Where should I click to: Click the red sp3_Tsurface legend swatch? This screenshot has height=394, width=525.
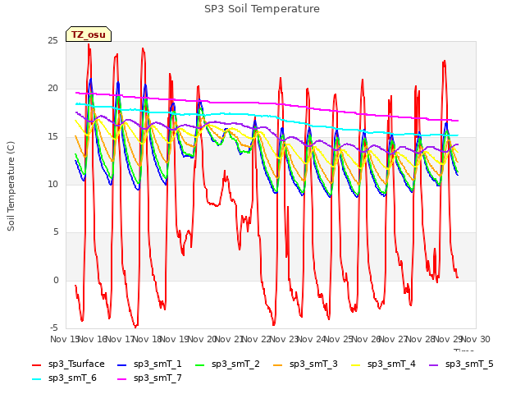(36, 364)
